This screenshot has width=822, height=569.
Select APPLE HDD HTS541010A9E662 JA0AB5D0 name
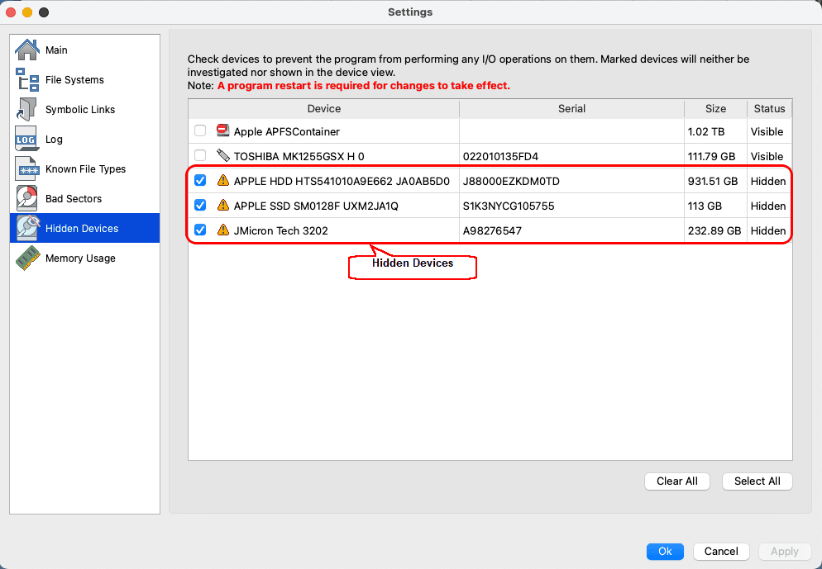[x=342, y=181]
